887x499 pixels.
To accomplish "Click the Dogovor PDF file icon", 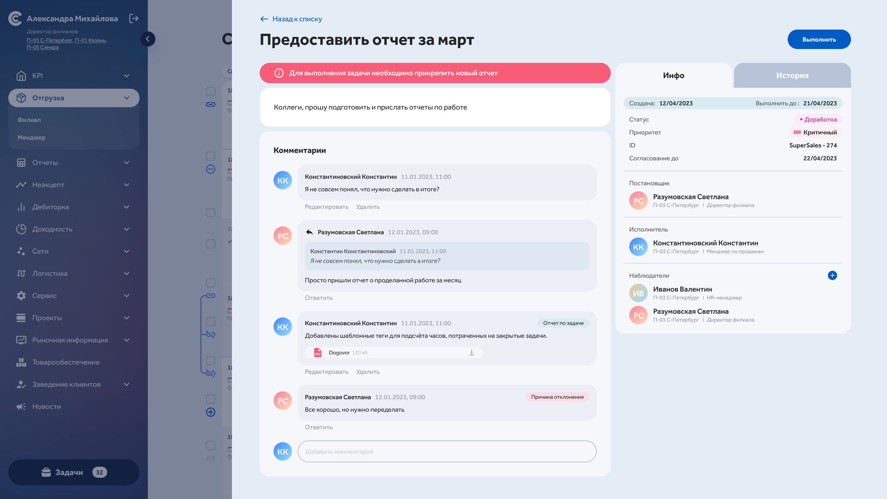I will coord(318,353).
